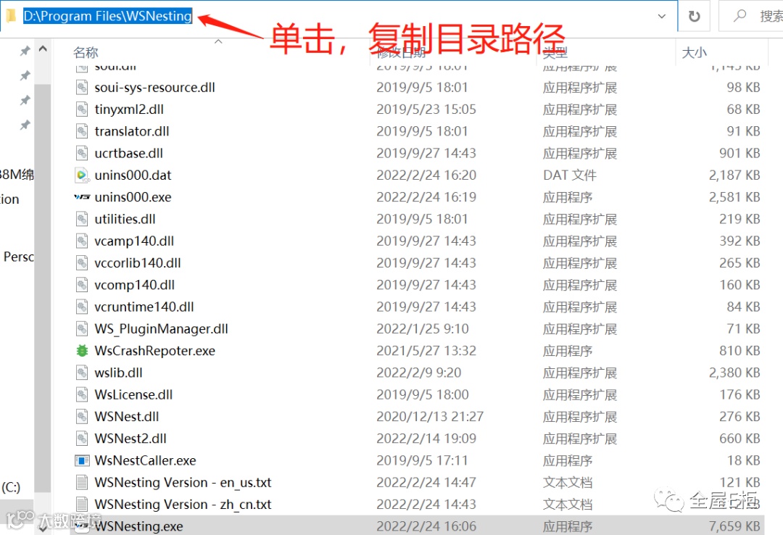Click the utilities.dll file icon

point(82,219)
